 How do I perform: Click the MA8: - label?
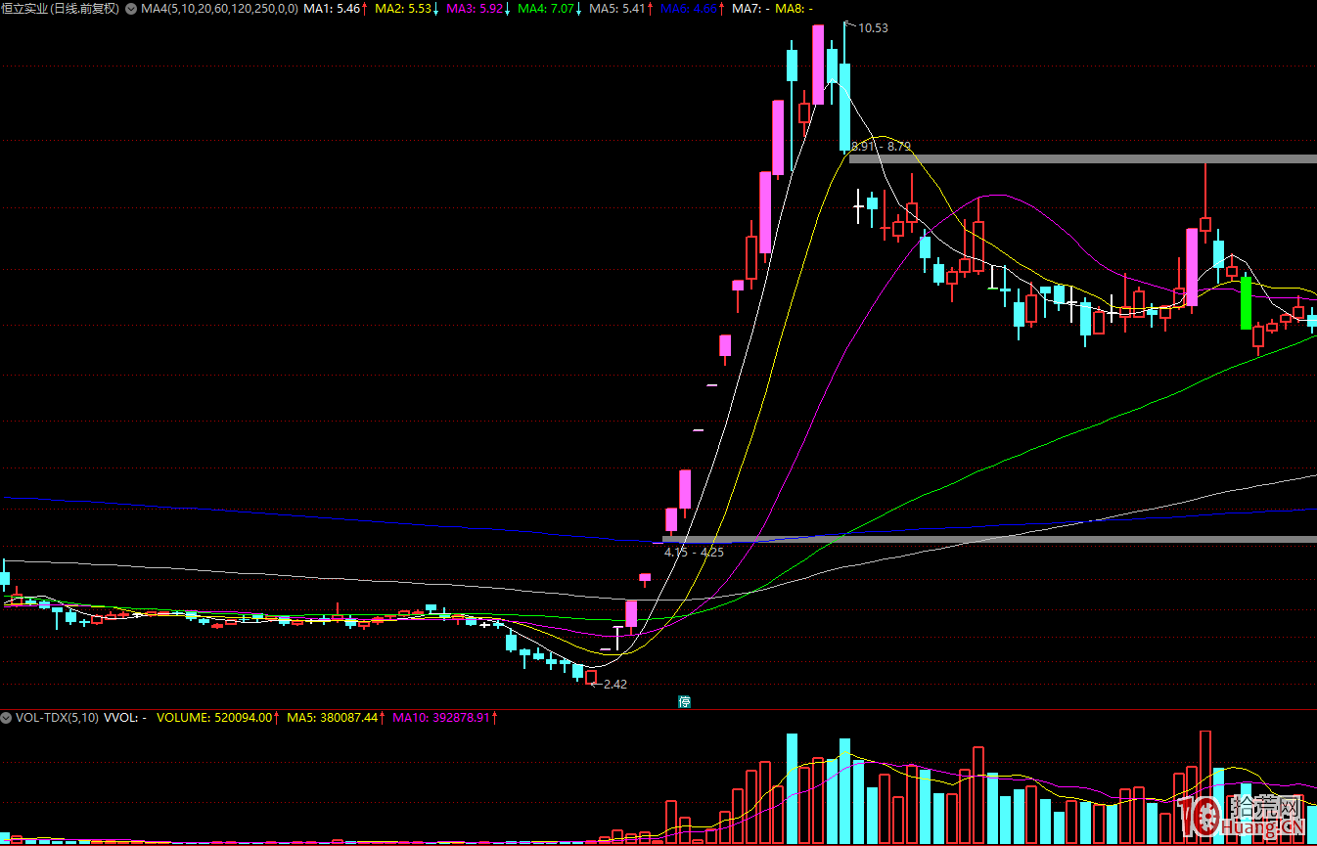point(794,9)
